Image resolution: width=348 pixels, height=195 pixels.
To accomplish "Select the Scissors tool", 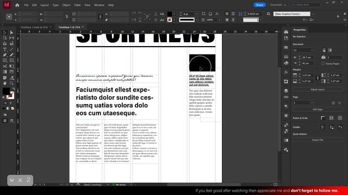I will pyautogui.click(x=5, y=66).
